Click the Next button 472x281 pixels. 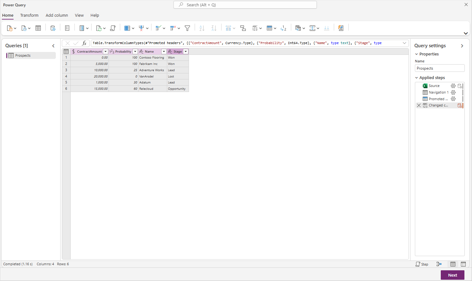(452, 275)
